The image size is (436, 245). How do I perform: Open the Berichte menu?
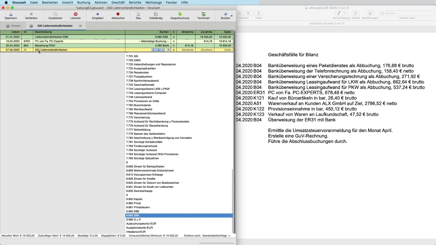(135, 2)
